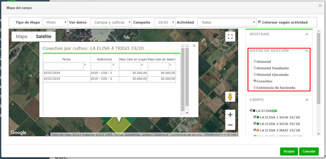Image resolution: width=326 pixels, height=159 pixels.
Task: Sort by the Referencia column header
Action: pyautogui.click(x=104, y=59)
